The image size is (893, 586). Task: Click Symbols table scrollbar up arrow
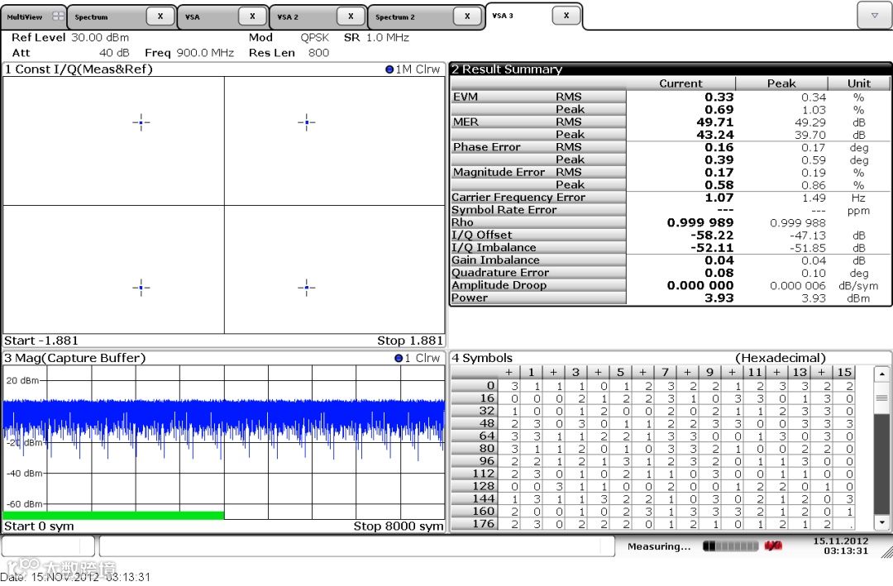pos(881,374)
